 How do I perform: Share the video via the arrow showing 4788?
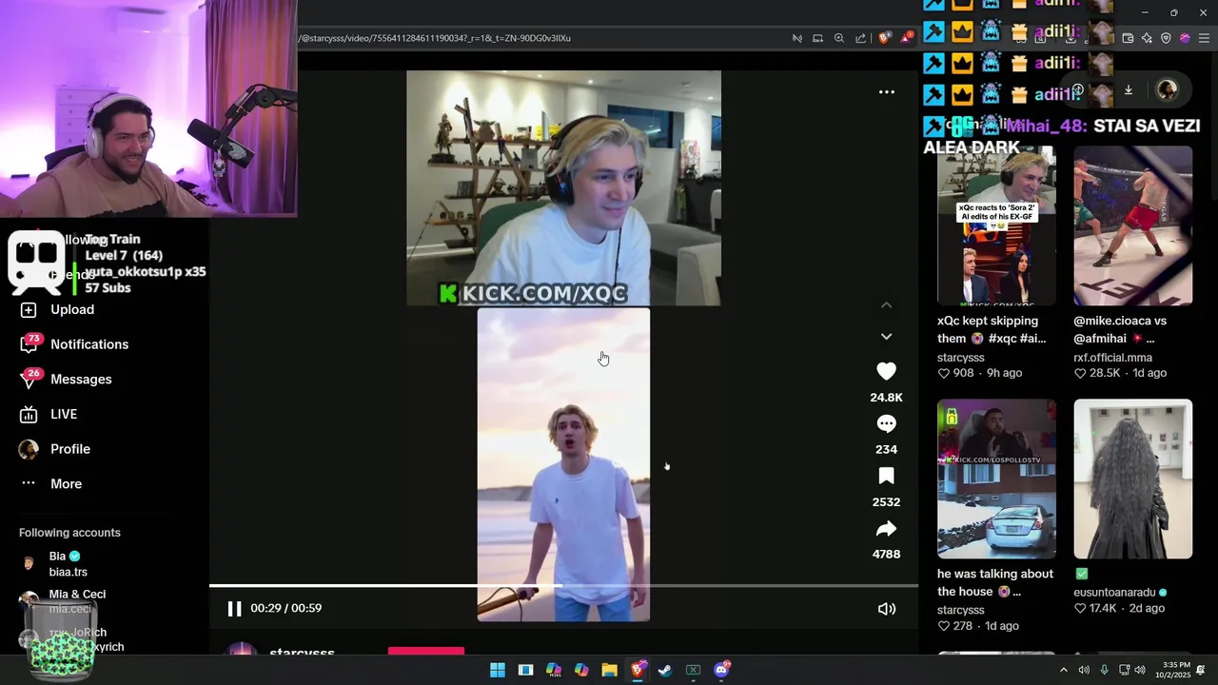[x=886, y=528]
